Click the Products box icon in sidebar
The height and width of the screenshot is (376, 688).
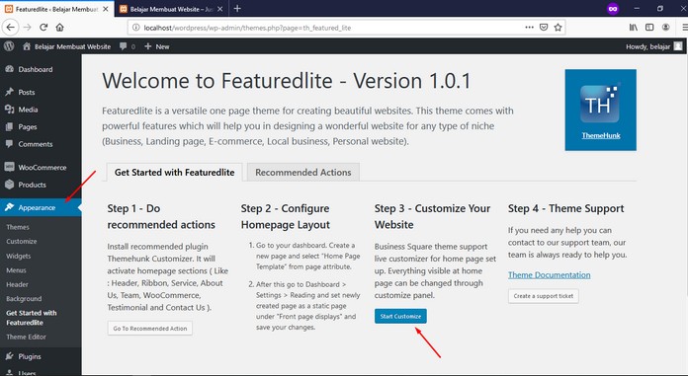(x=9, y=185)
